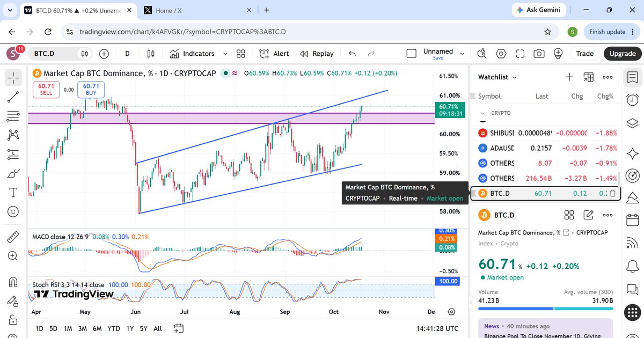644x338 pixels.
Task: Create an Alert
Action: click(274, 54)
